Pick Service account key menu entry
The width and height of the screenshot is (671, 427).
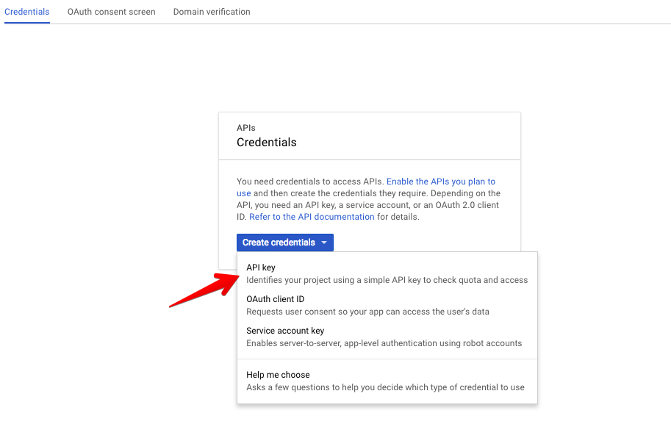pyautogui.click(x=285, y=331)
